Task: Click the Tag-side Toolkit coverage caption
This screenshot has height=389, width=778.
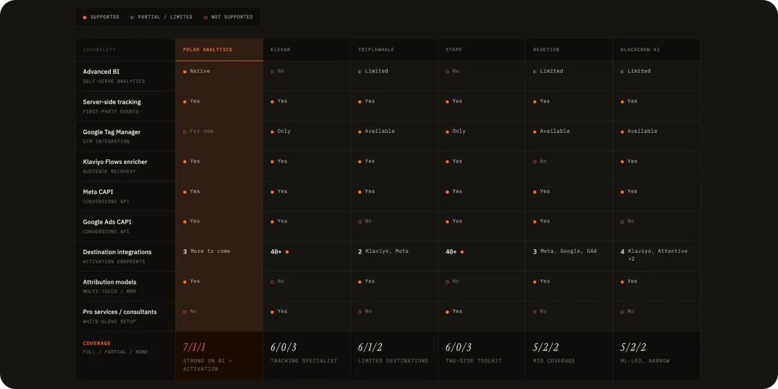Action: (x=474, y=361)
